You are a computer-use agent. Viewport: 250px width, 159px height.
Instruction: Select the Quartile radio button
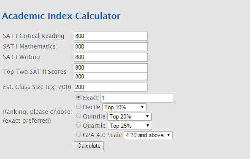[79, 125]
